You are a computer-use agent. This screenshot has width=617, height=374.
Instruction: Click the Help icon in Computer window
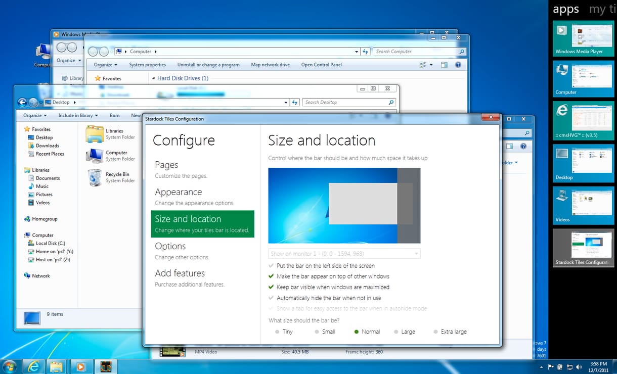pyautogui.click(x=458, y=65)
